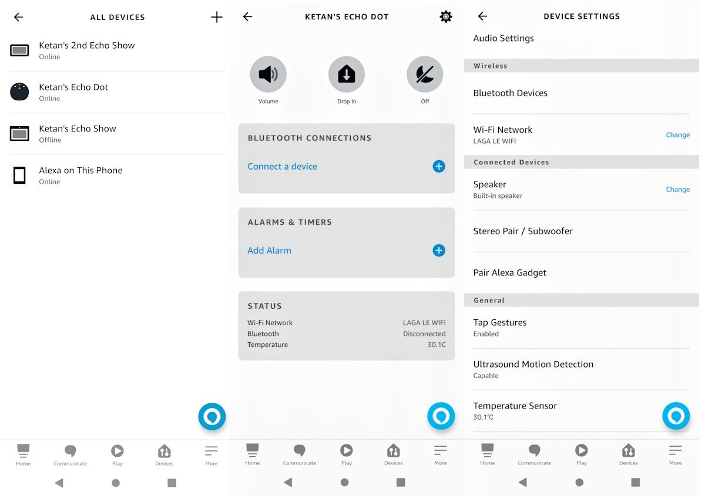This screenshot has height=499, width=705.
Task: Click the Connect a device link
Action: [x=282, y=167]
